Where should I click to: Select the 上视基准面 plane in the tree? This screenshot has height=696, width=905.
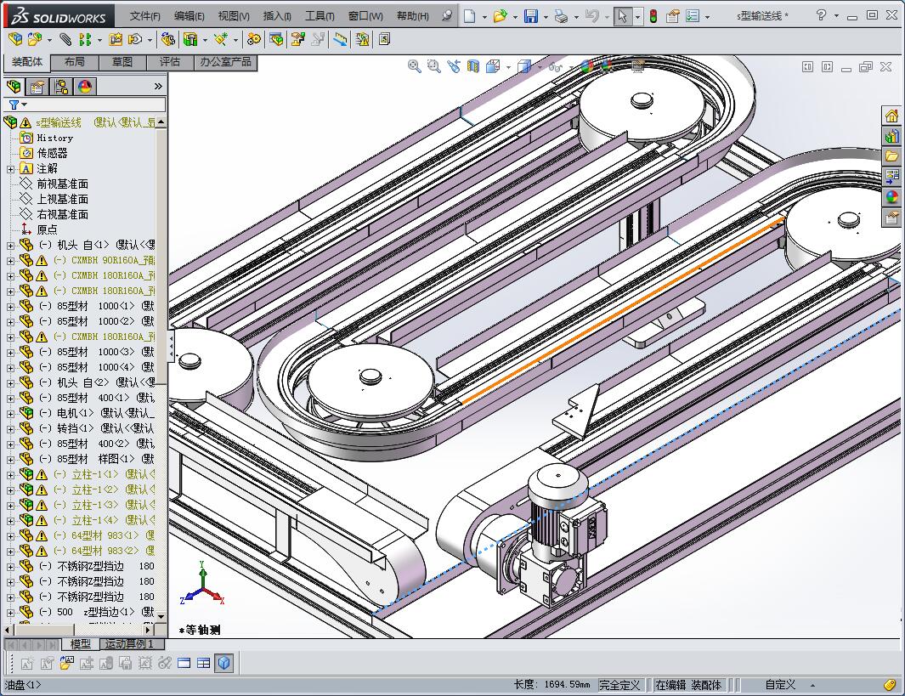62,199
